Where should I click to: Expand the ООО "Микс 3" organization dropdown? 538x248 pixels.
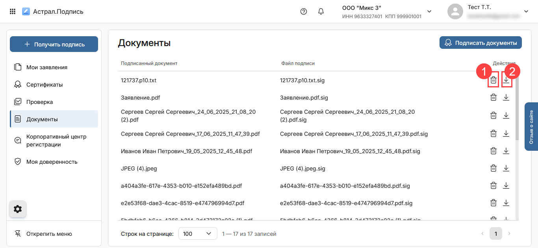tap(429, 11)
